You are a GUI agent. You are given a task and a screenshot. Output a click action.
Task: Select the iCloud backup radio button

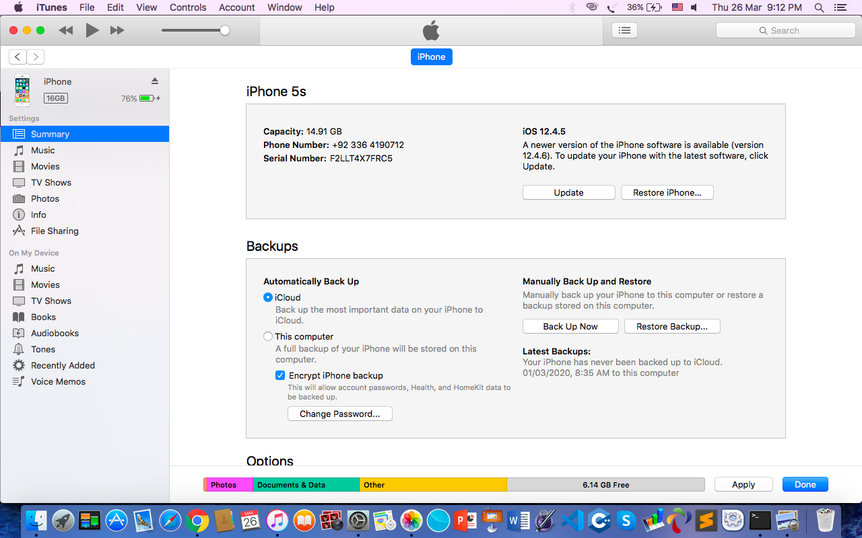(x=268, y=297)
